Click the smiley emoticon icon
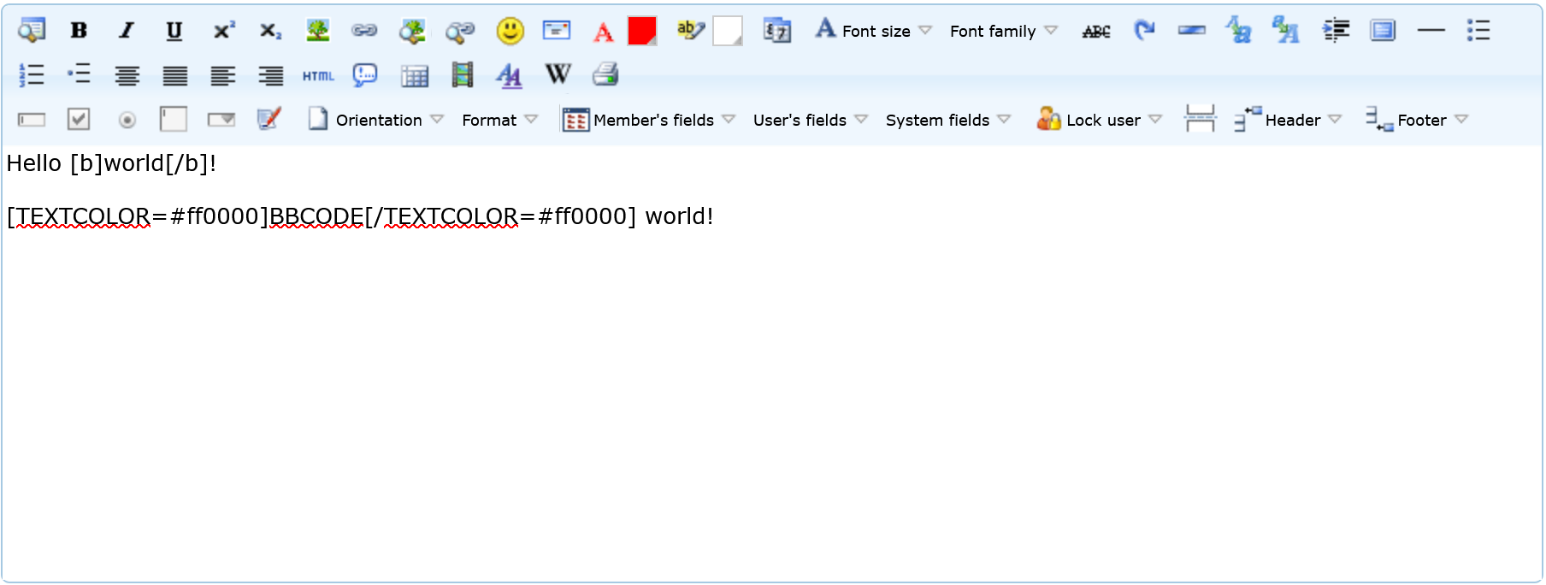 click(510, 31)
